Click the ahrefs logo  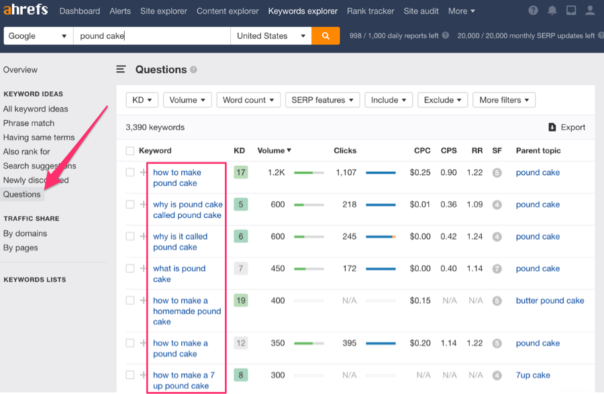pyautogui.click(x=26, y=9)
